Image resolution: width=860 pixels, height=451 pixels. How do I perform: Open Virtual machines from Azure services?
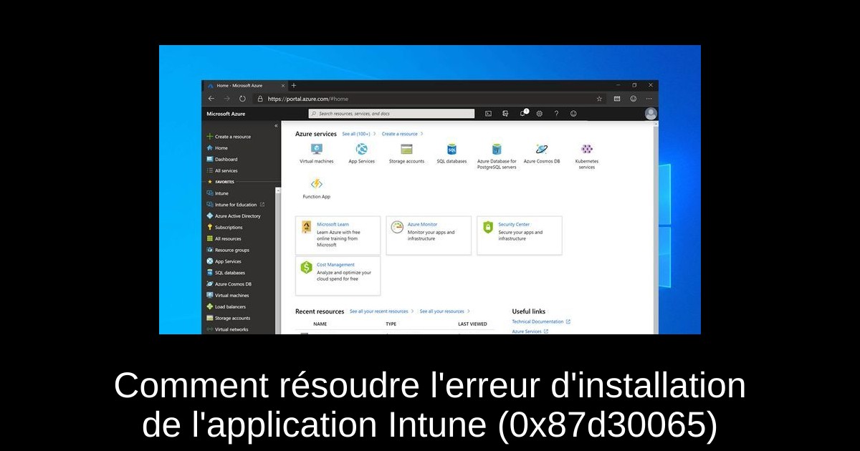tap(316, 150)
